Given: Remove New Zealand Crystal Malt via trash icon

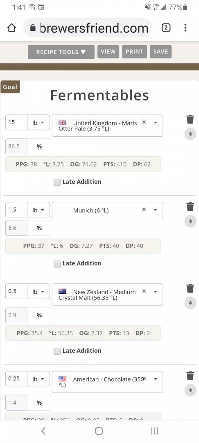Looking at the screenshot, I should click(190, 288).
